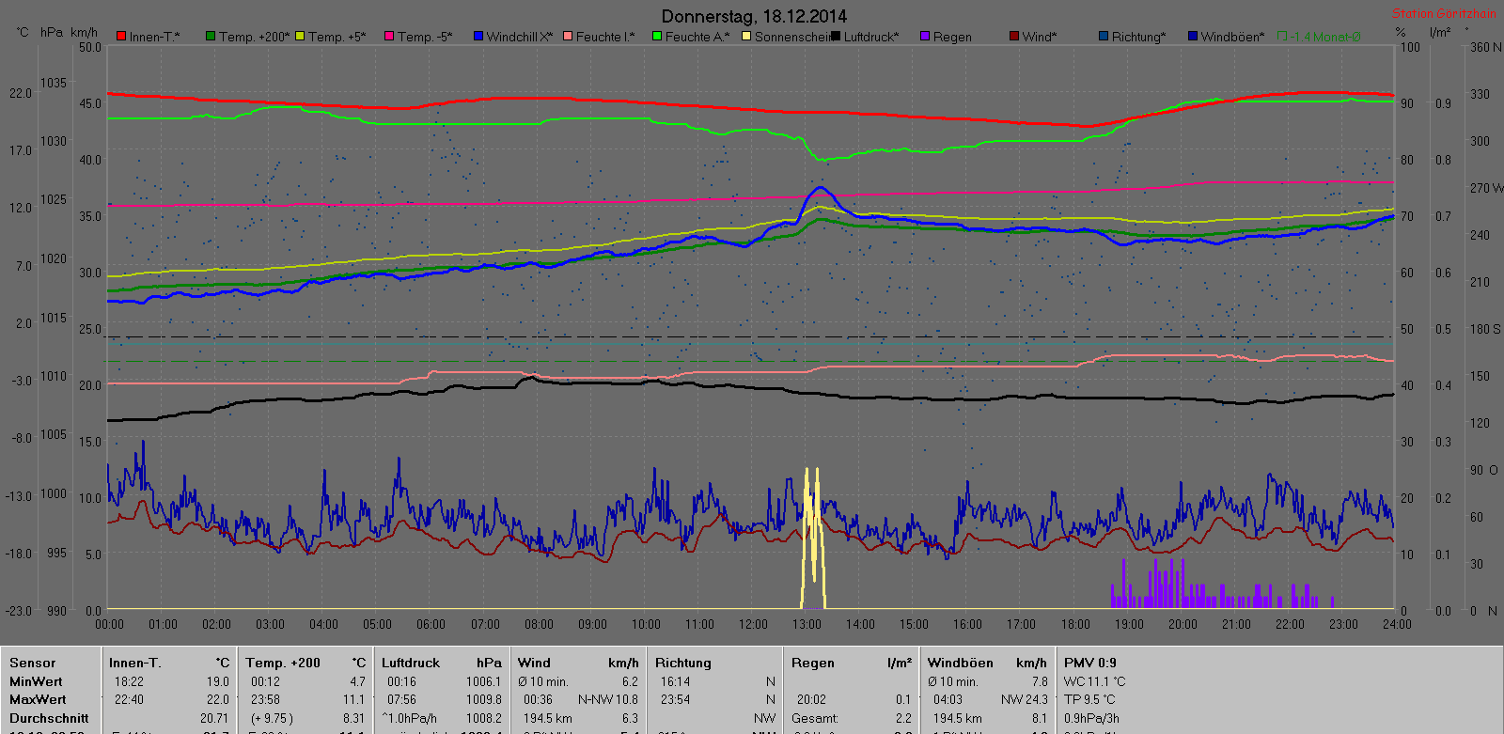The height and width of the screenshot is (734, 1504).
Task: Click the purple Regen legend swatch
Action: click(x=925, y=37)
